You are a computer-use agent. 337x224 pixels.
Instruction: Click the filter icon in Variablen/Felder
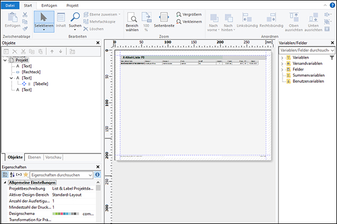332,58
